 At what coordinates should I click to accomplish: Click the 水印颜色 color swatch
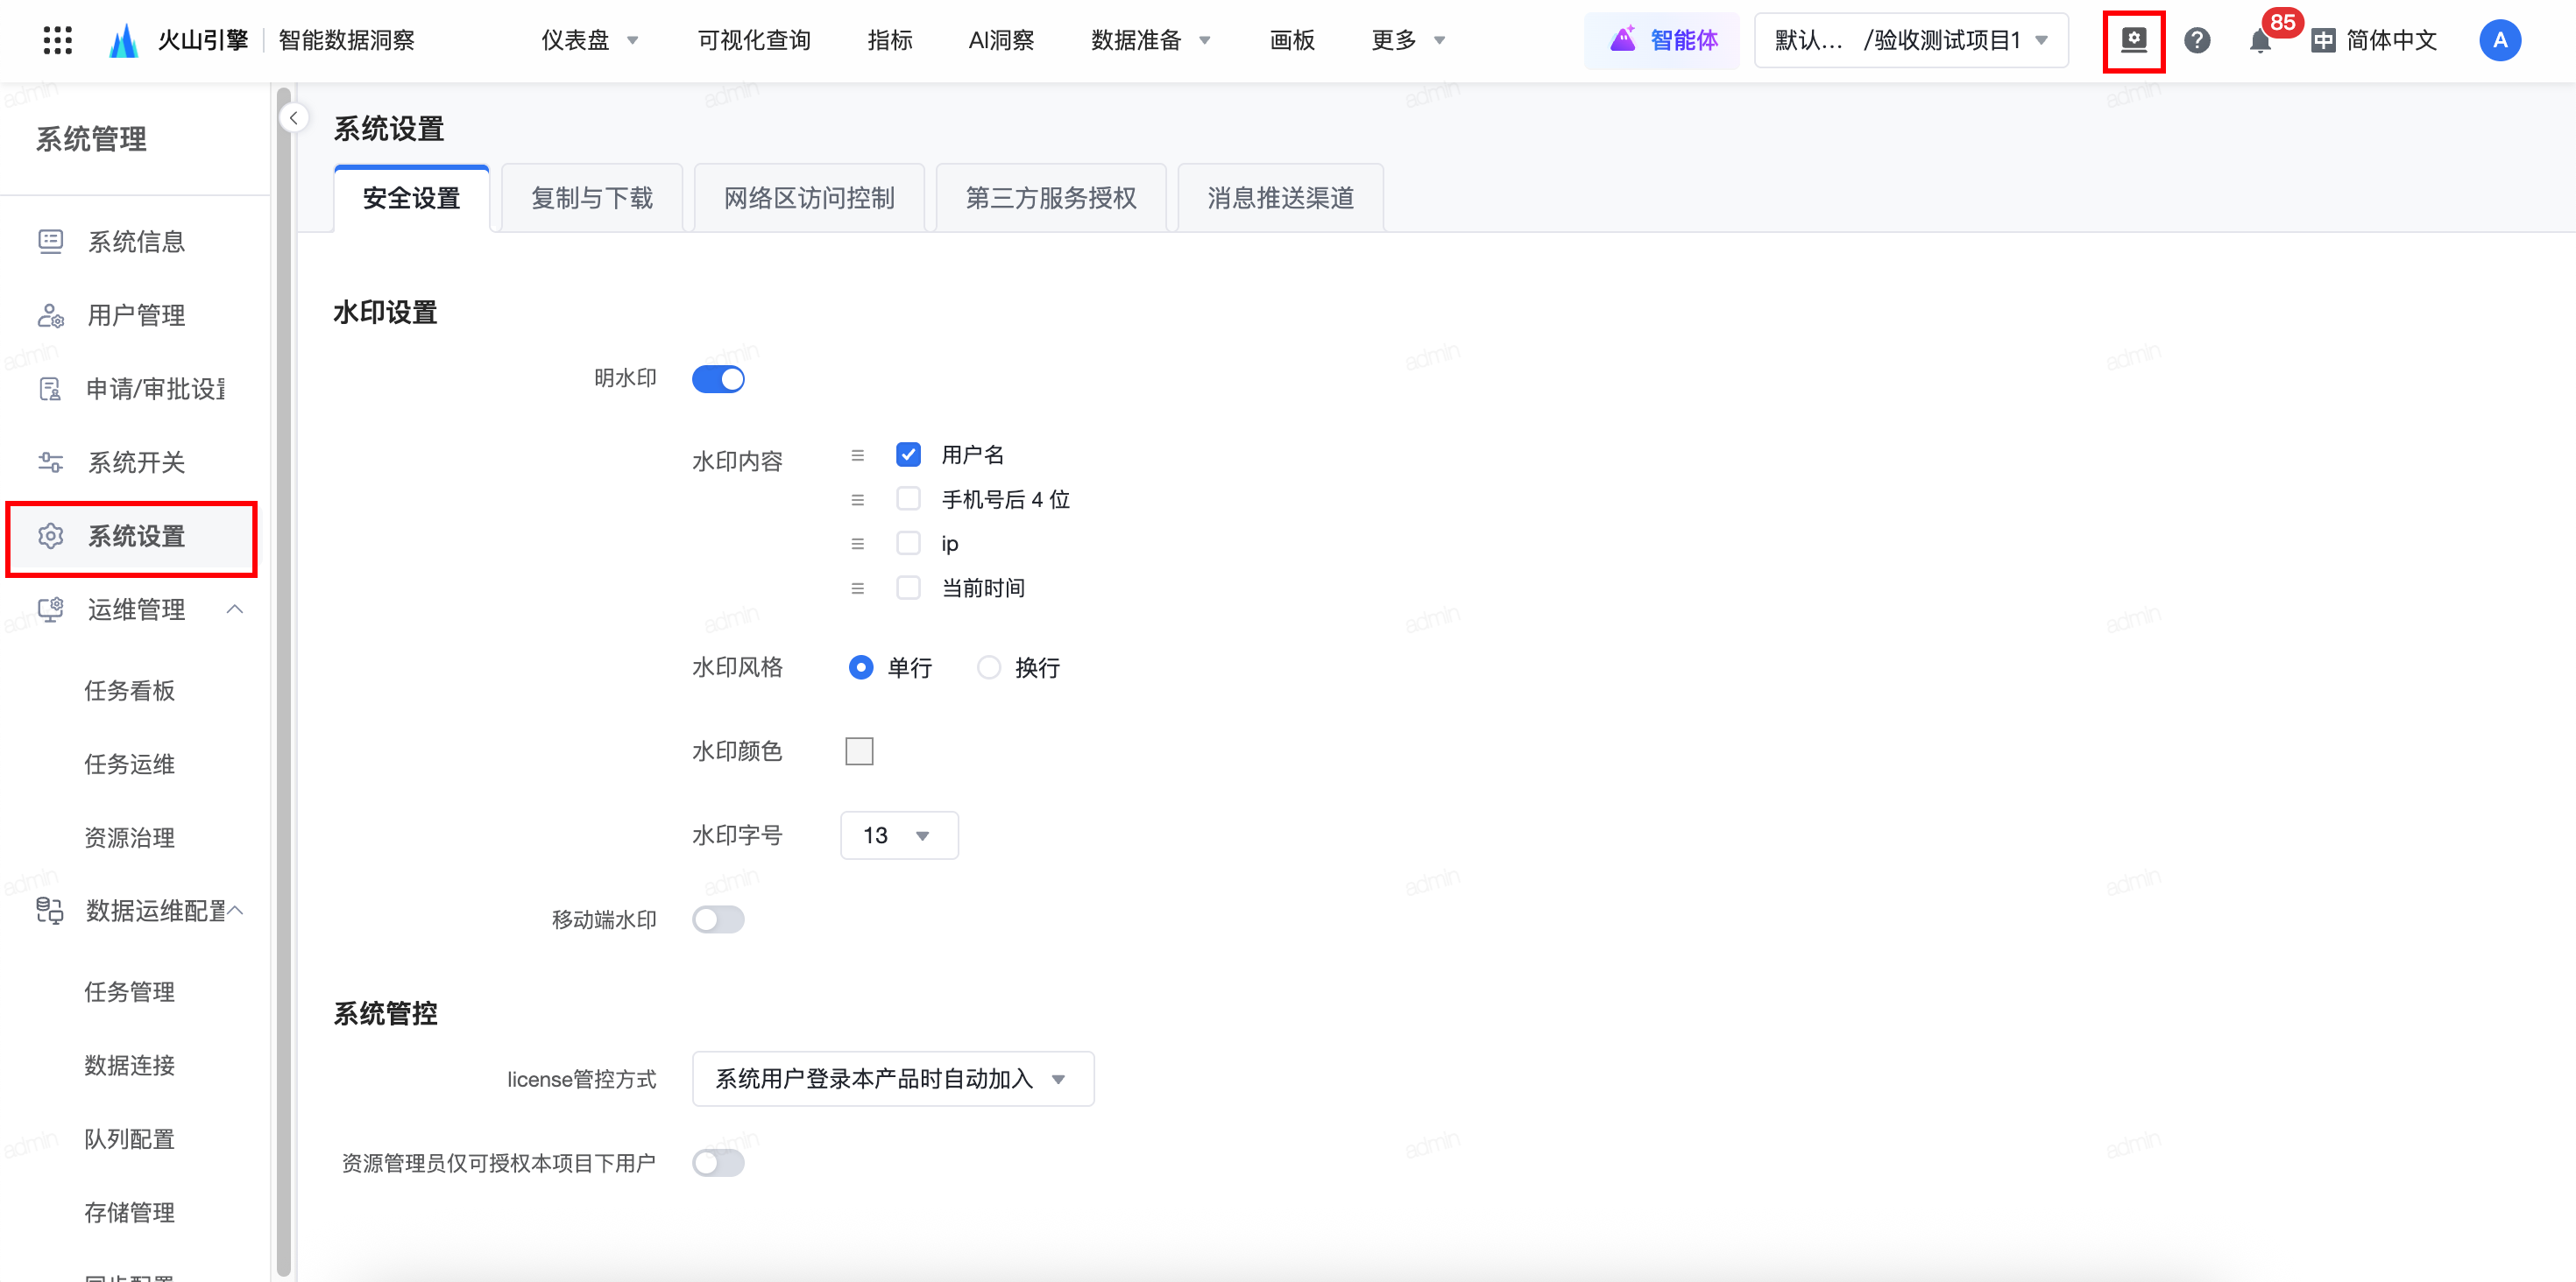pos(859,750)
